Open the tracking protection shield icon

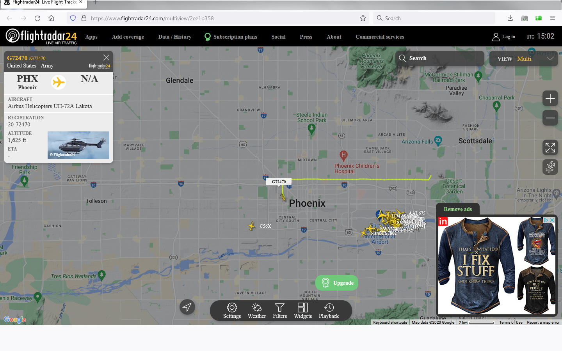tap(73, 18)
